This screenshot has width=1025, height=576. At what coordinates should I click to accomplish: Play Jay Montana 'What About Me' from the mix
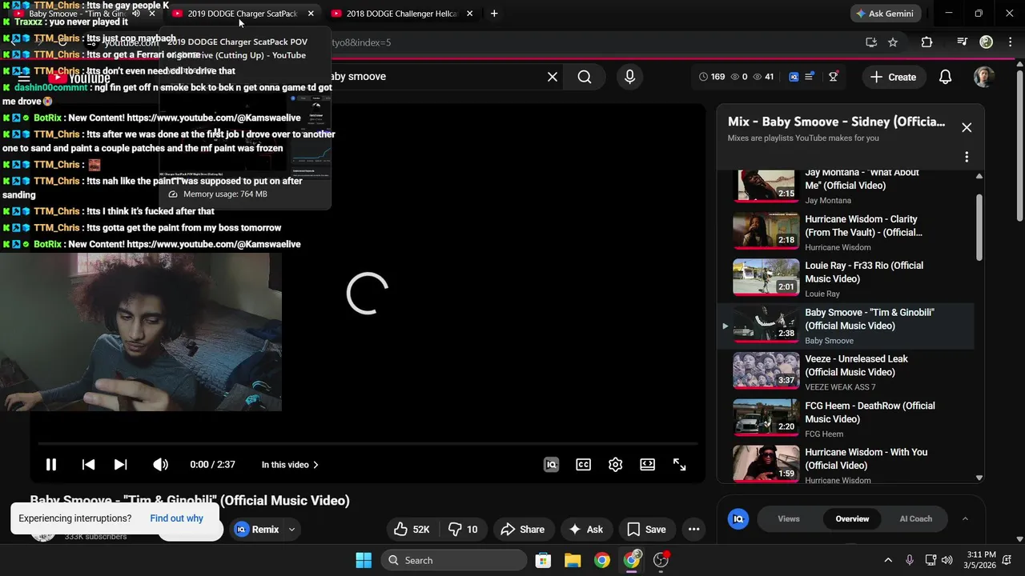(x=845, y=187)
